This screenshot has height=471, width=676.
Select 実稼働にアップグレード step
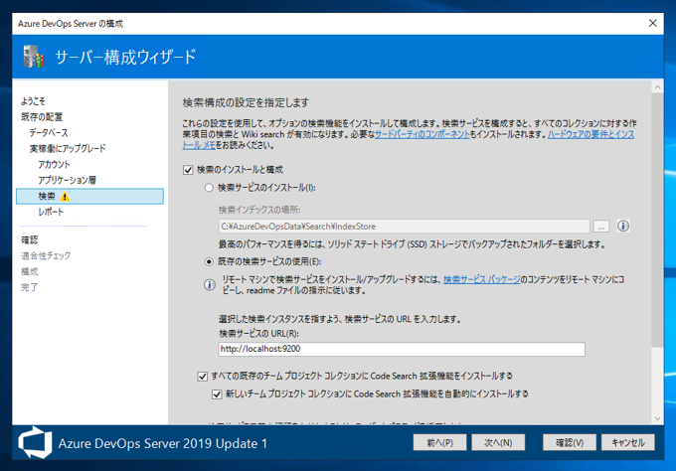pyautogui.click(x=68, y=149)
